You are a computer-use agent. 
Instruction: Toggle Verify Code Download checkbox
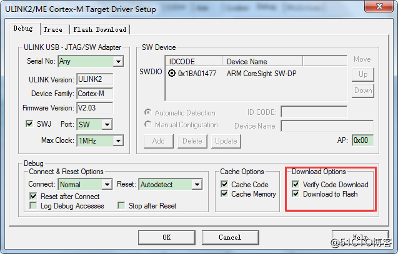pos(296,184)
